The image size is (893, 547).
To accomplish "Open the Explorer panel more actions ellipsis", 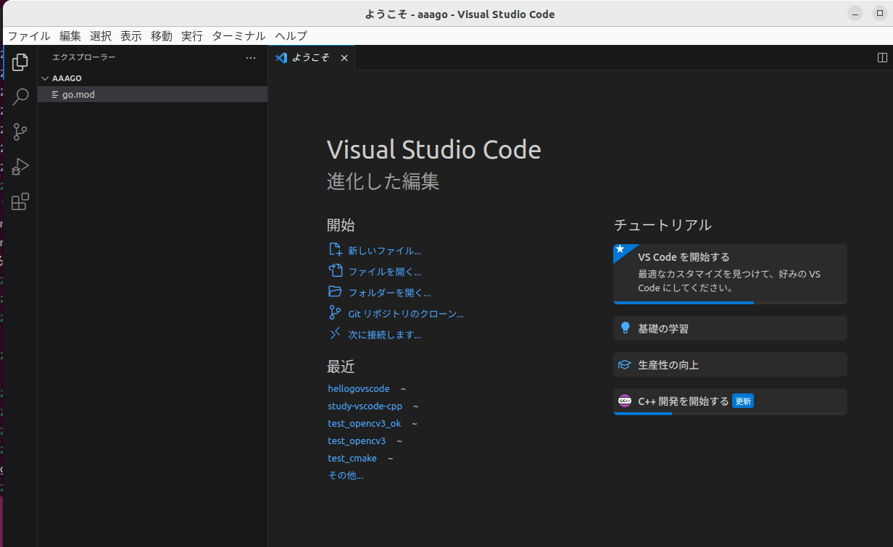I will tap(251, 57).
